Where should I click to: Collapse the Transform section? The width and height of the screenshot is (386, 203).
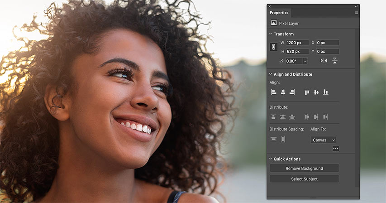point(271,34)
